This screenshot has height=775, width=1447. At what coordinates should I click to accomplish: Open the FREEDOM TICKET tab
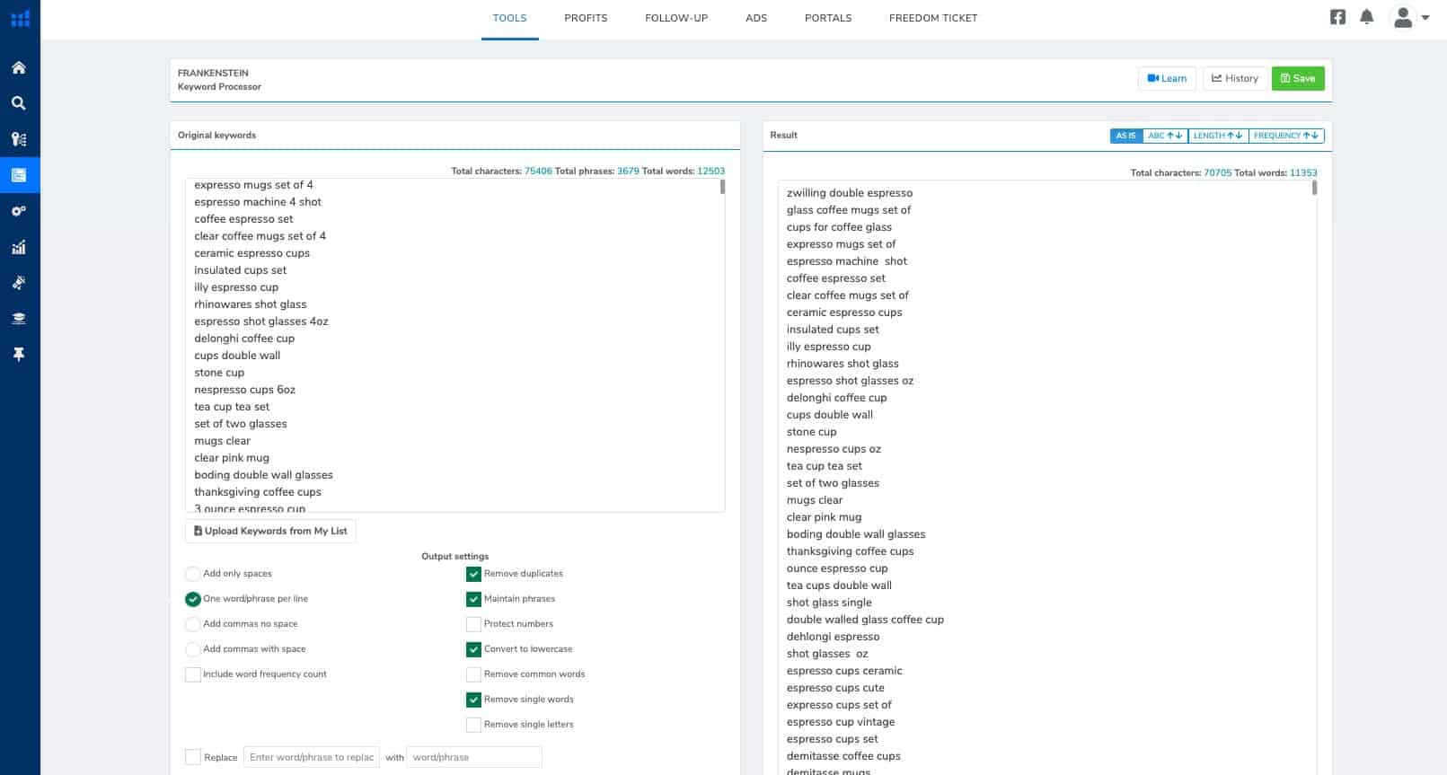933,18
